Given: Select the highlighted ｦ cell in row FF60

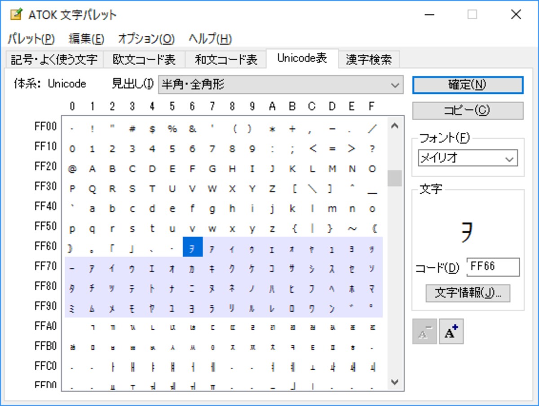Looking at the screenshot, I should 193,247.
